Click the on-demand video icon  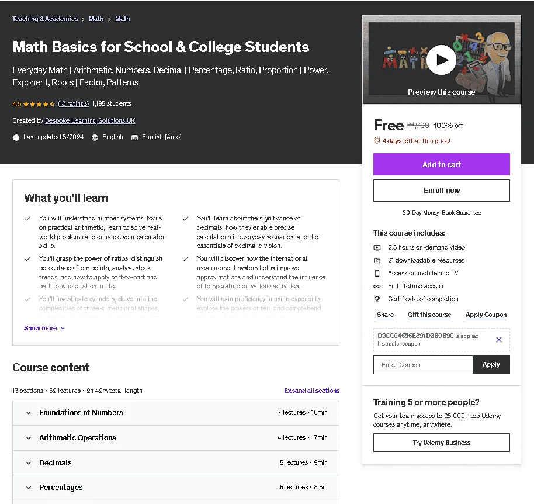[377, 248]
